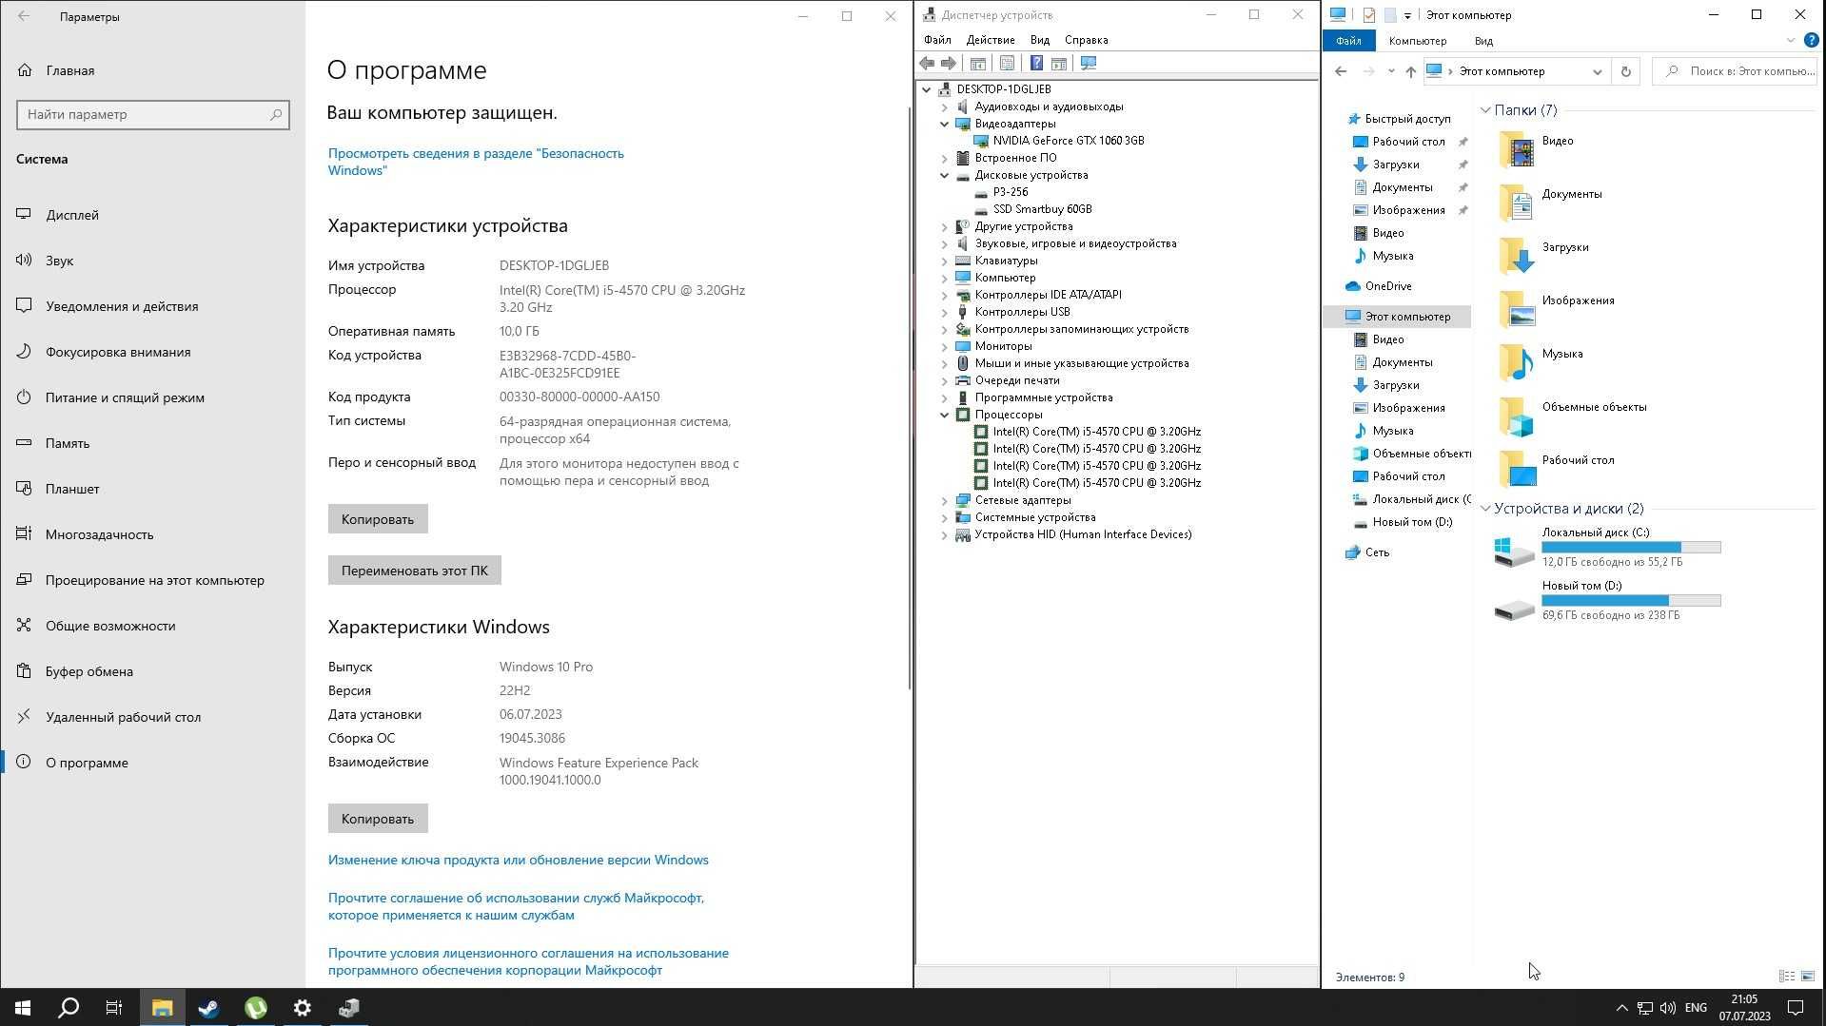Click Explorer back navigation arrow
The width and height of the screenshot is (1826, 1026).
(1341, 71)
